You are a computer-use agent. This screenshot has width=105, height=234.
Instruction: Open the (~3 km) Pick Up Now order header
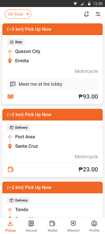[x=52, y=29]
